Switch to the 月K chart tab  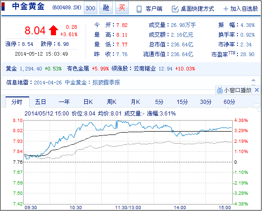click(x=135, y=102)
